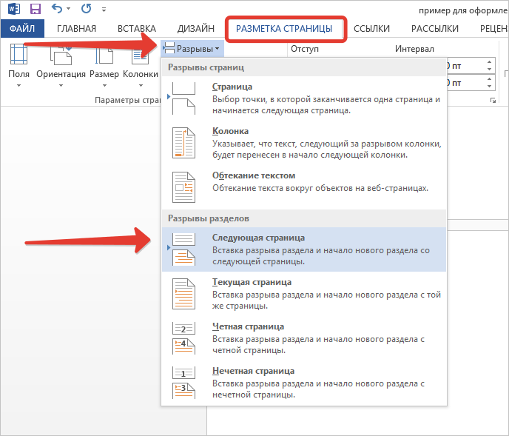The width and height of the screenshot is (509, 436).
Task: Click the Redo icon in title bar
Action: [86, 10]
